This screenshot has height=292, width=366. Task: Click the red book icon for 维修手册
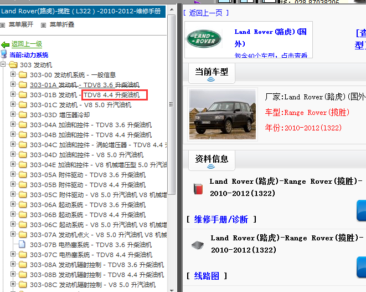(x=198, y=189)
